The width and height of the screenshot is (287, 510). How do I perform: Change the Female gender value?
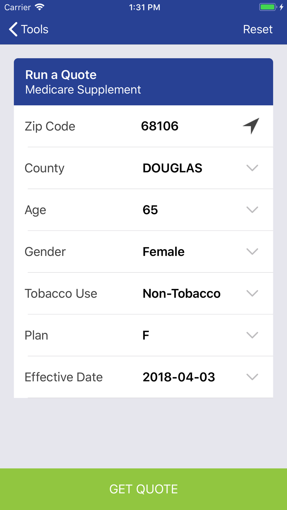point(164,252)
